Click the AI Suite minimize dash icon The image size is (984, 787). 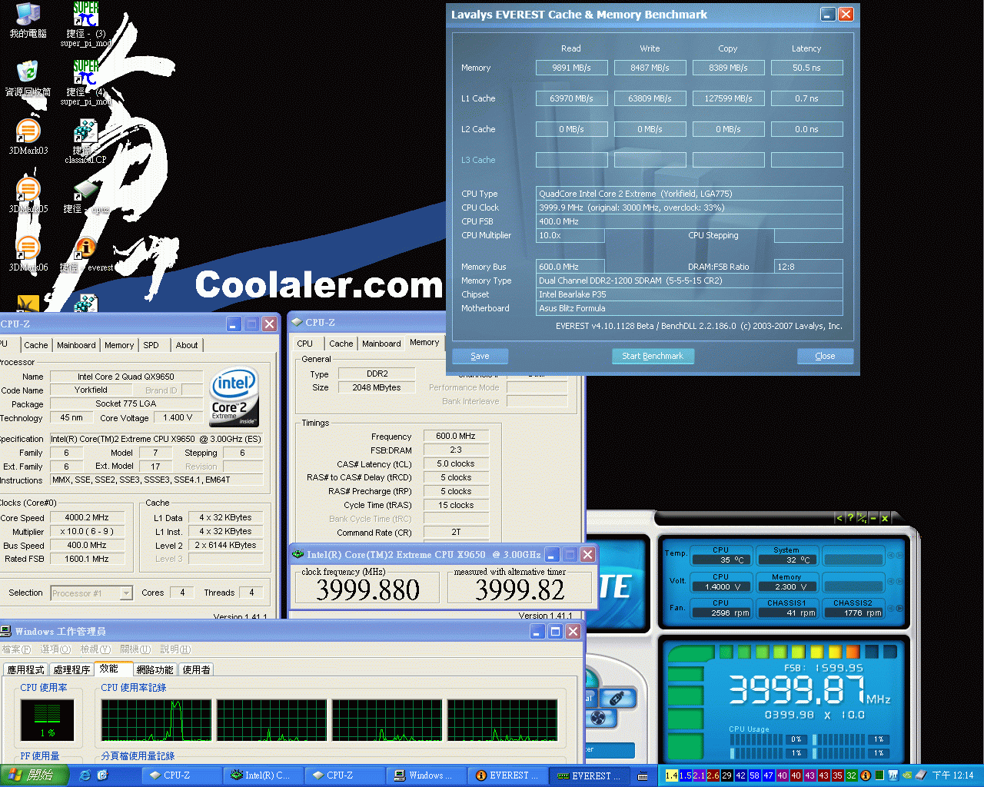[x=873, y=518]
